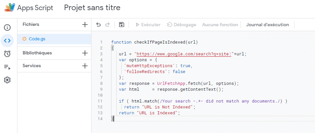Add a library with Bibliothèques plus
Screen dimensions: 315x133
[x=85, y=53]
